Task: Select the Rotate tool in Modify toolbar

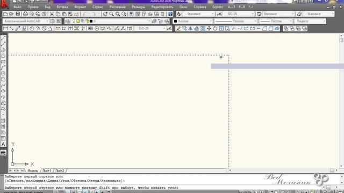Action: coord(215,28)
